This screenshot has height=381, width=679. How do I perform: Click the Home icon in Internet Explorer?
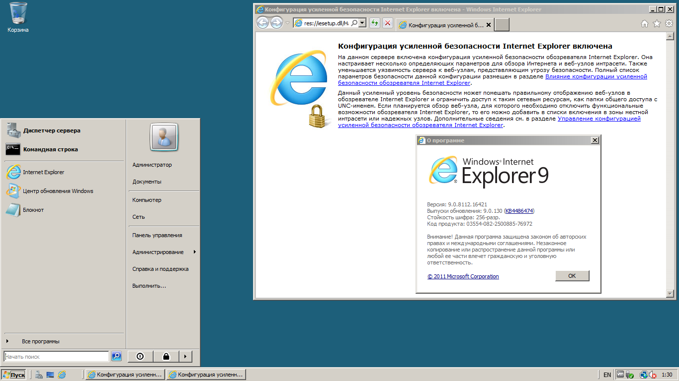[x=644, y=23]
